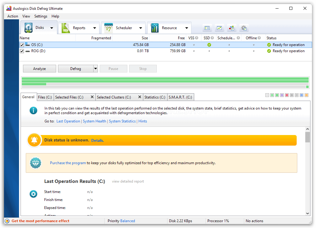Switch to the S.M.A.R.T. (C:) tab

pyautogui.click(x=180, y=97)
